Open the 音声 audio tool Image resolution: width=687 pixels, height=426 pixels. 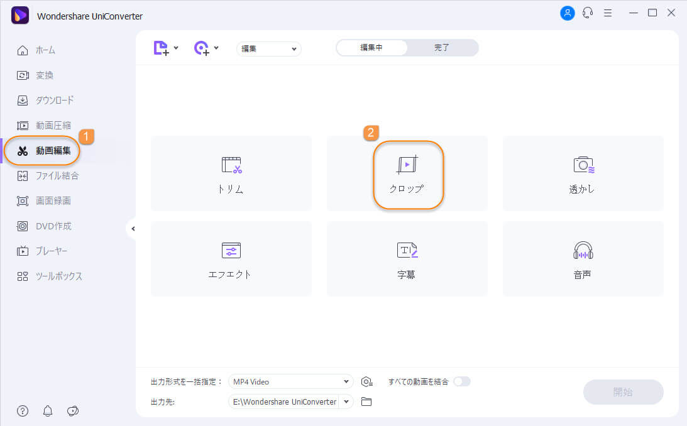point(583,259)
